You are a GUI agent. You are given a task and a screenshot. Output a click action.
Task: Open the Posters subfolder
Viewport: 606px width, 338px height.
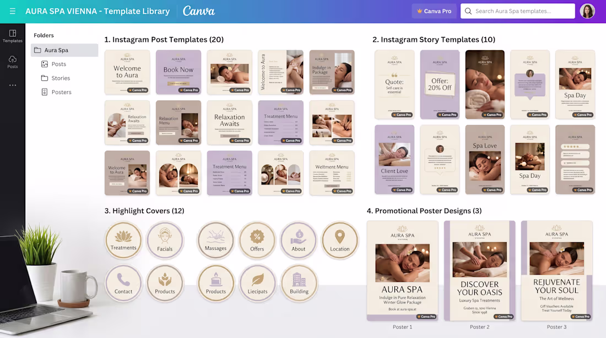point(56,92)
